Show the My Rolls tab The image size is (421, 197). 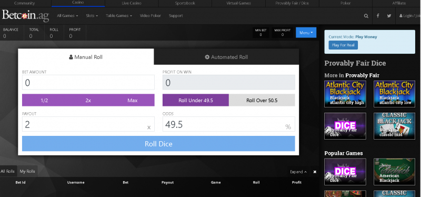click(x=27, y=171)
